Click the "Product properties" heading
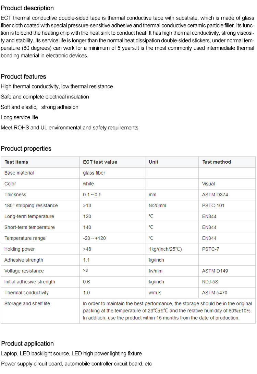 pyautogui.click(x=26, y=149)
